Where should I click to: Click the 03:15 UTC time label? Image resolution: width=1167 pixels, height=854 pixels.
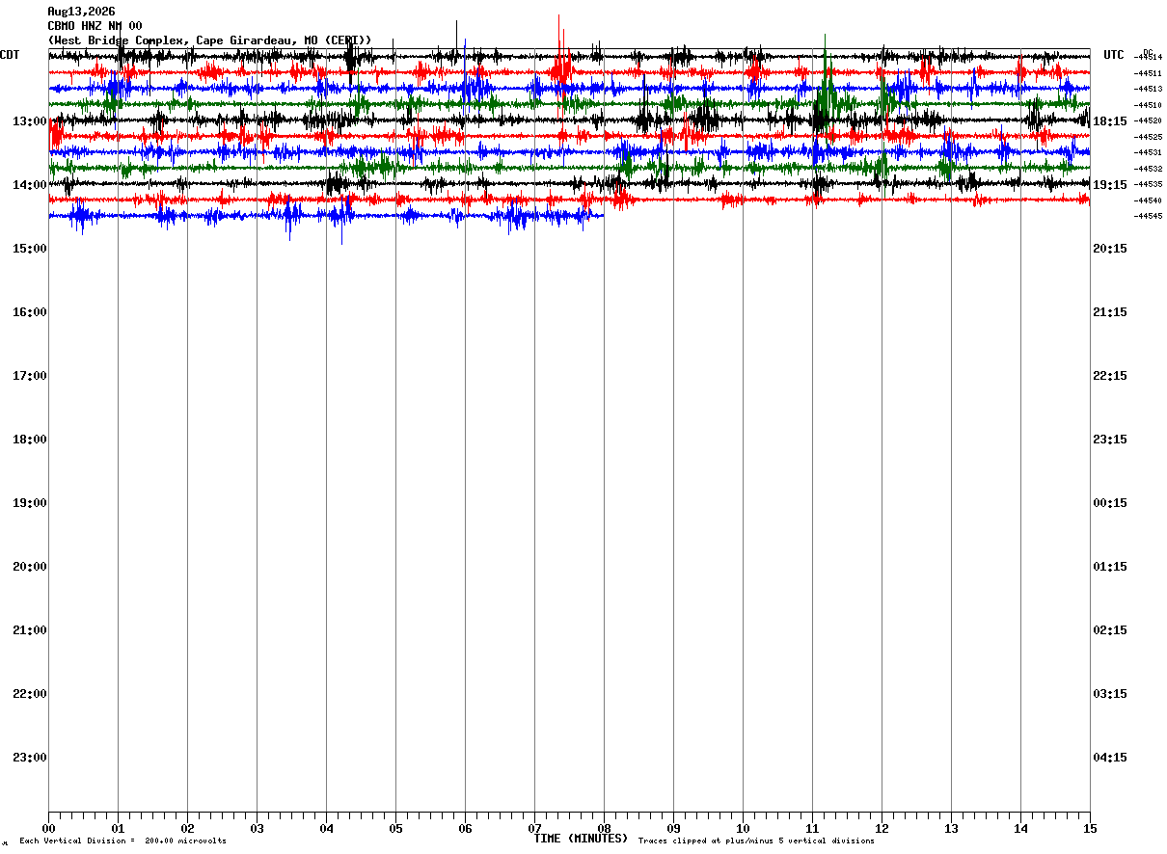1110,694
